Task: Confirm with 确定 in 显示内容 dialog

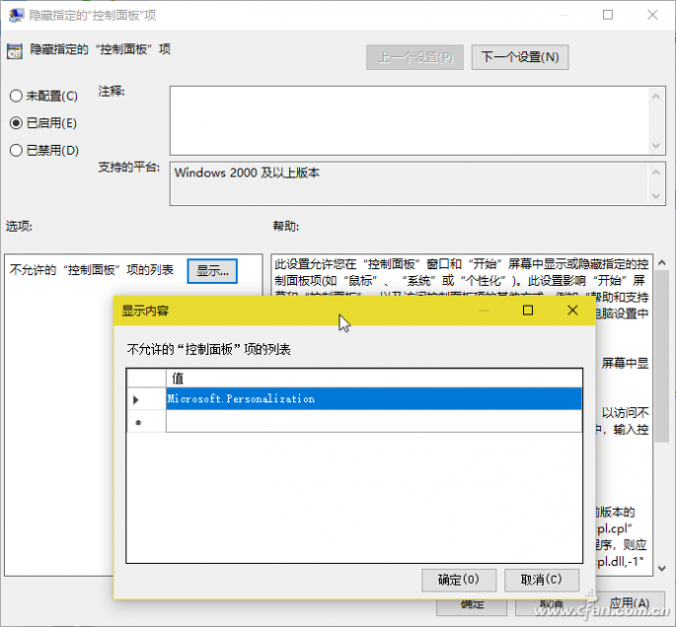Action: [458, 580]
